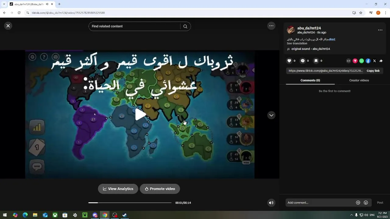Open abu_da7m124 profile avatar
Image resolution: width=390 pixels, height=219 pixels.
pyautogui.click(x=291, y=30)
